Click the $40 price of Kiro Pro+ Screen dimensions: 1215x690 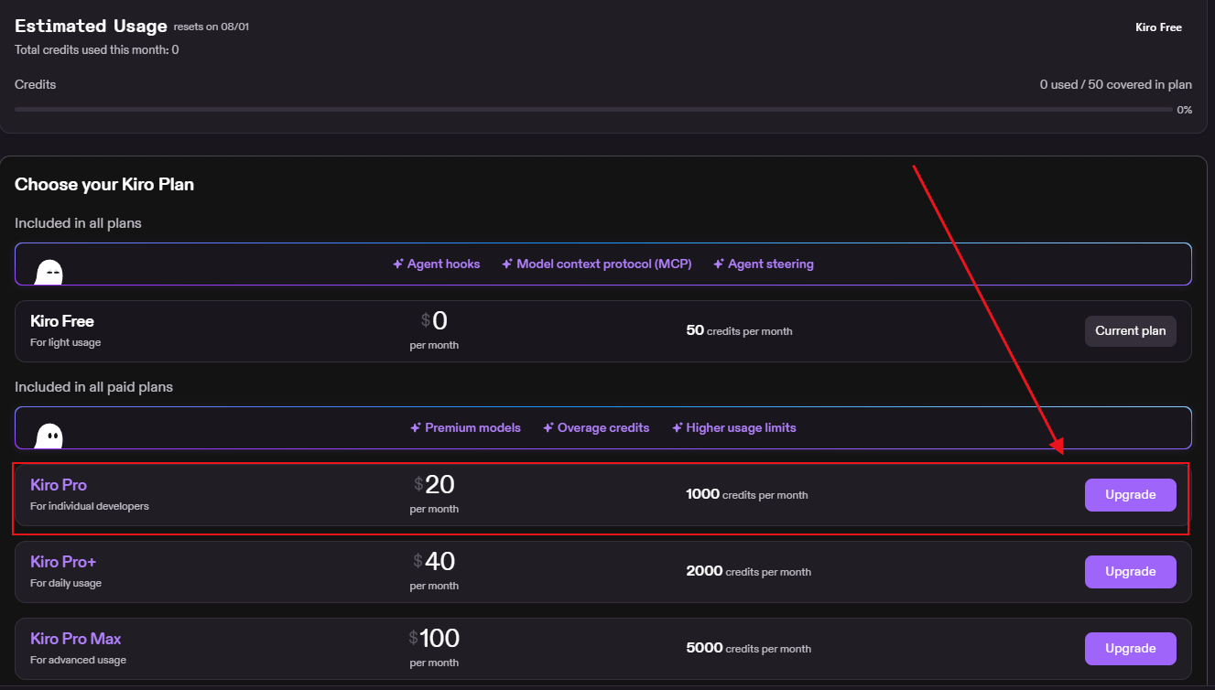(x=434, y=561)
